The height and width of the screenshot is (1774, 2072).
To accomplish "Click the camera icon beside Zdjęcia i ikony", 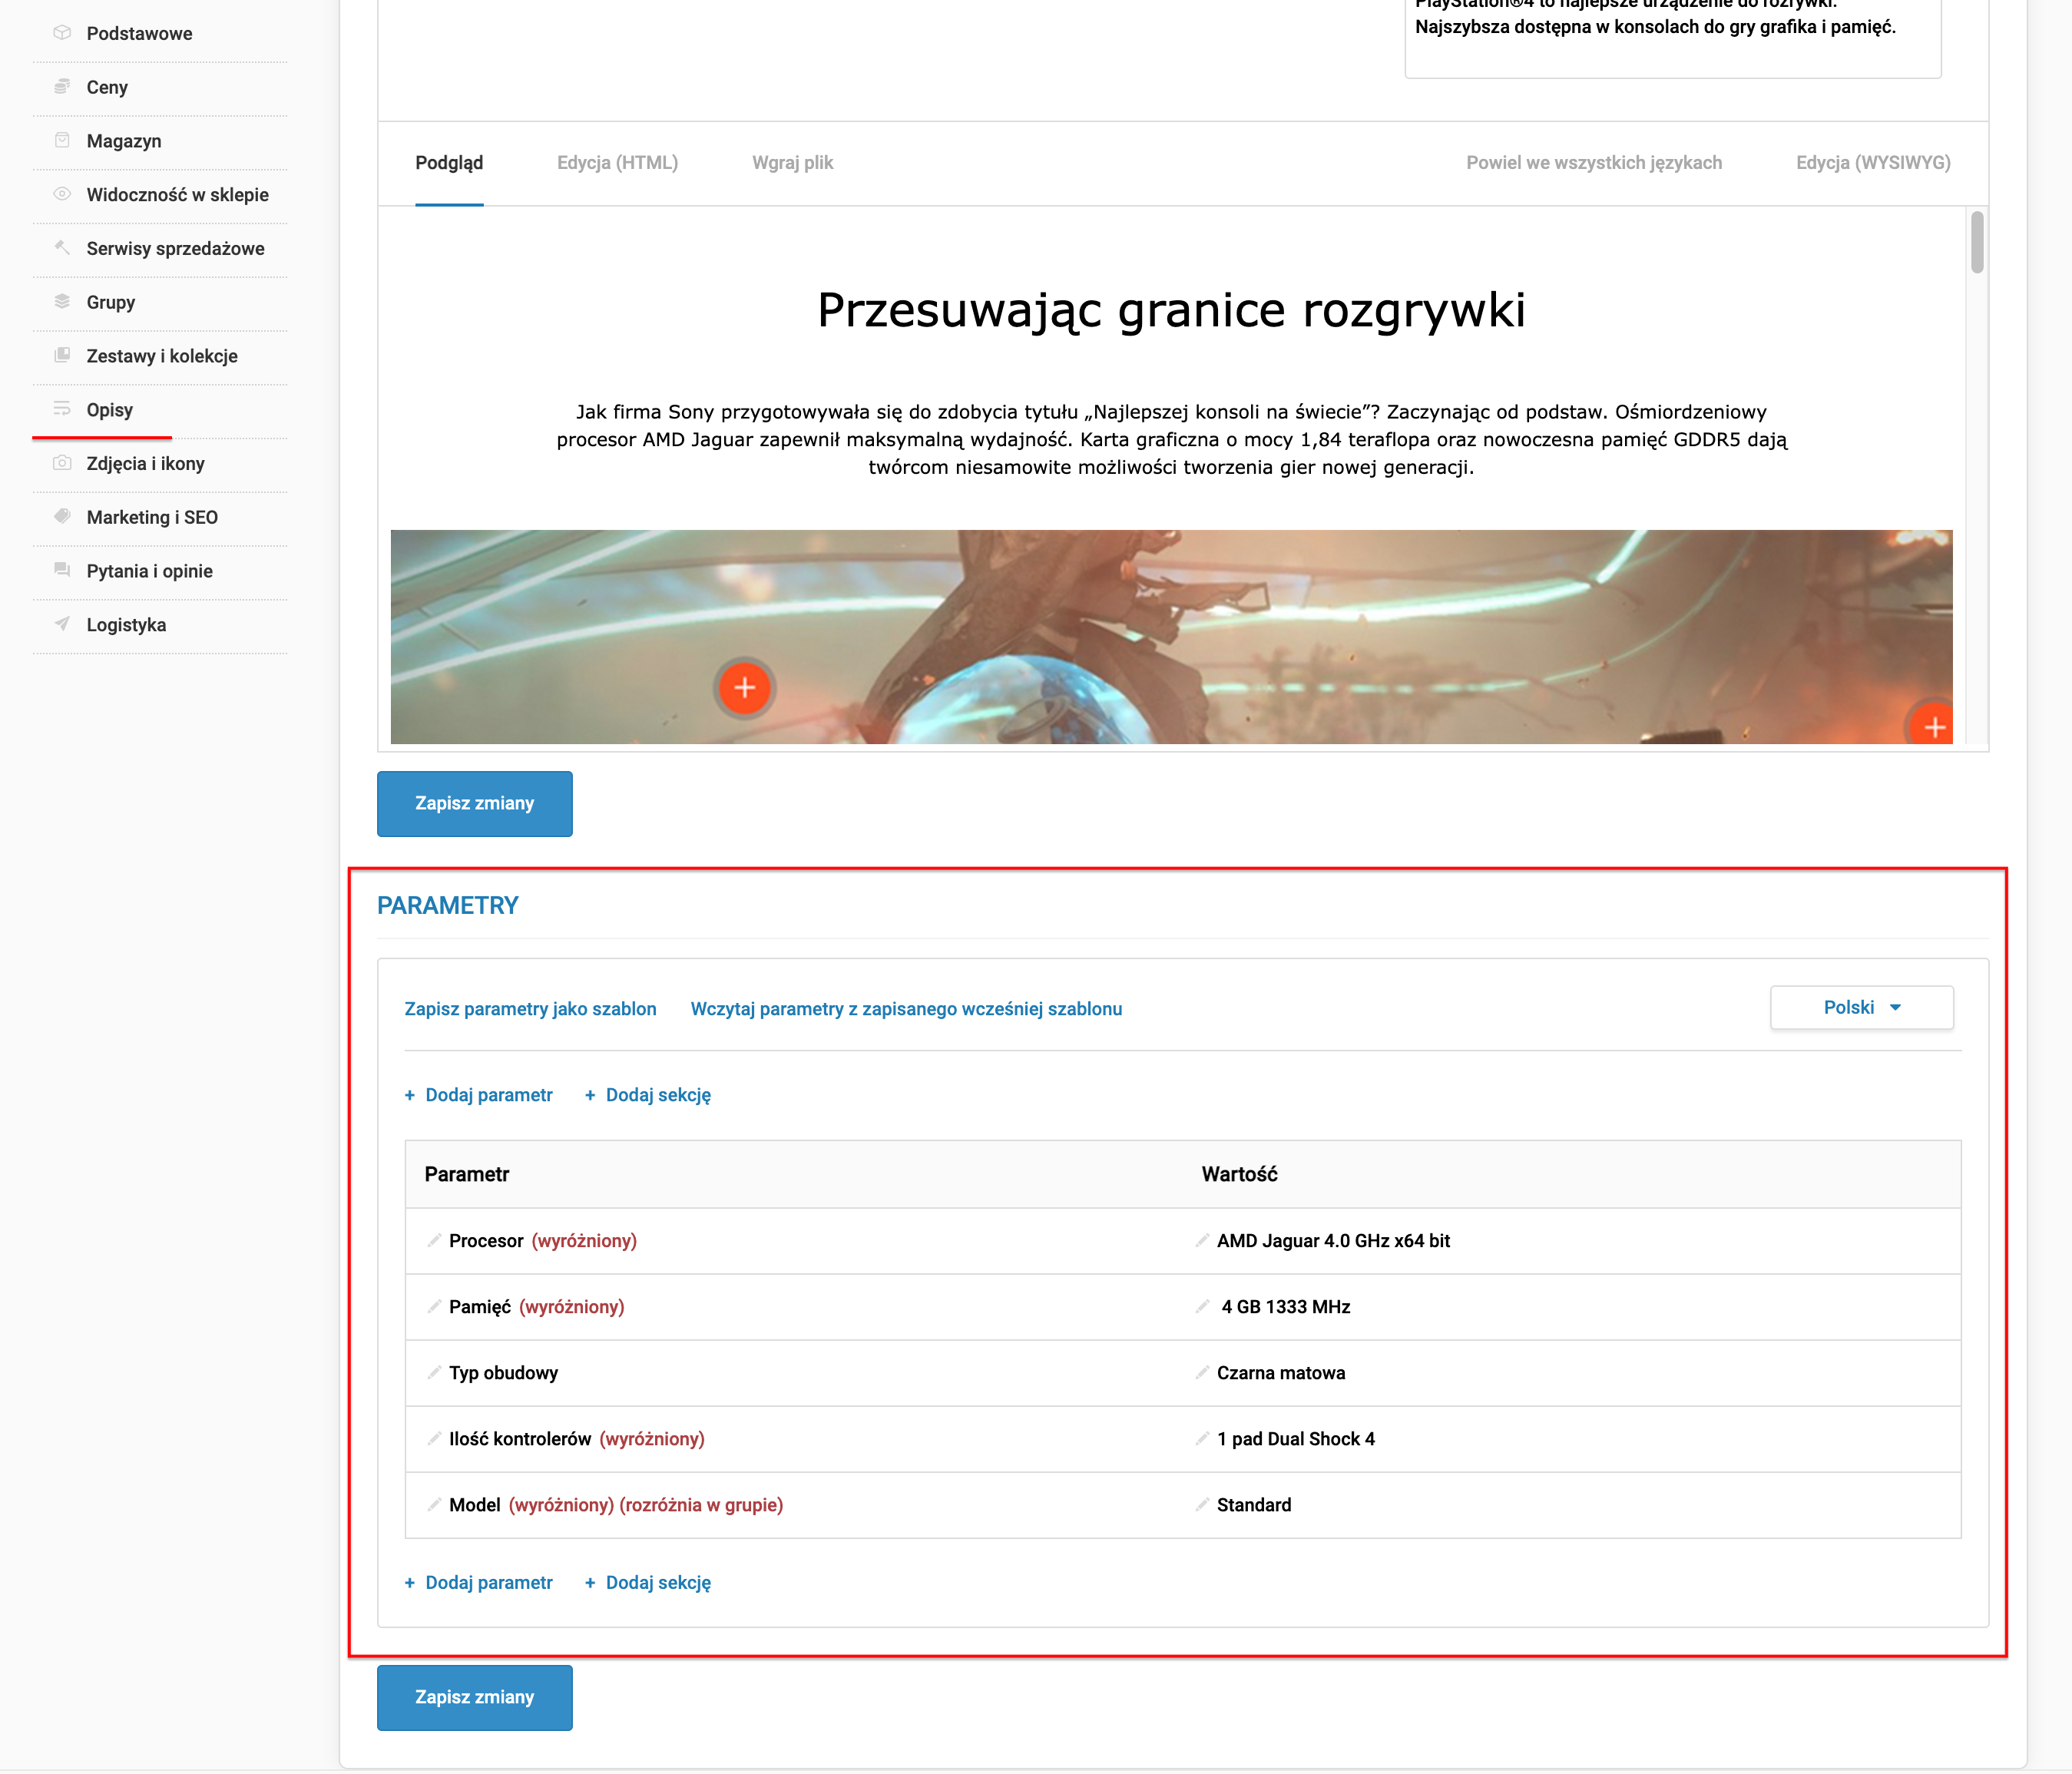I will click(62, 463).
